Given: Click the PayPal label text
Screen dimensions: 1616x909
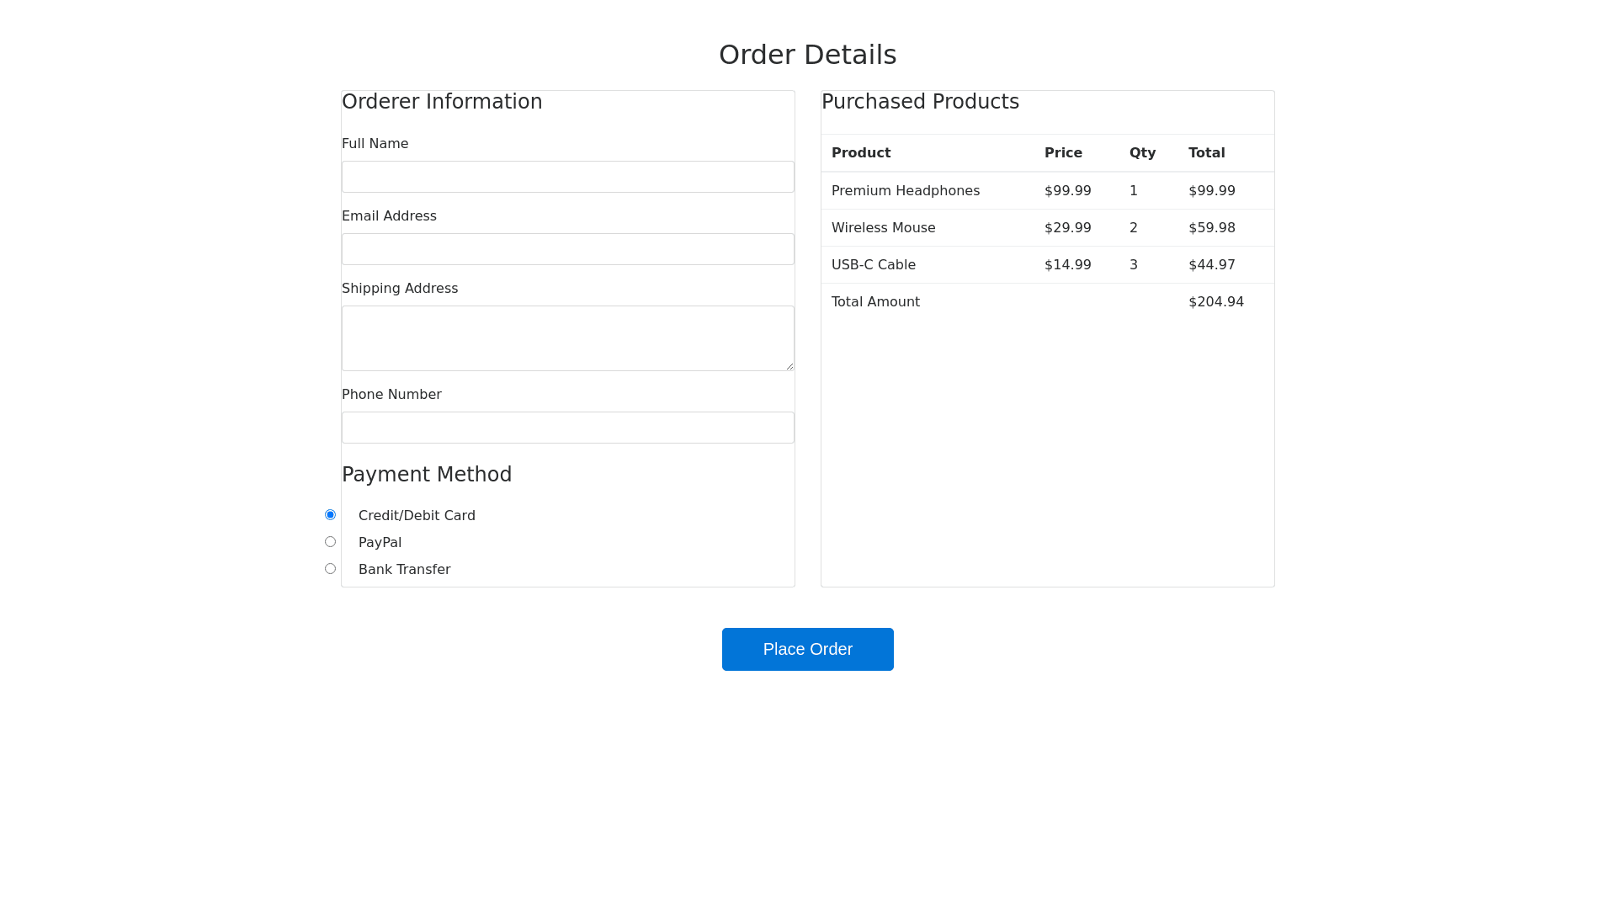Looking at the screenshot, I should click(x=380, y=542).
